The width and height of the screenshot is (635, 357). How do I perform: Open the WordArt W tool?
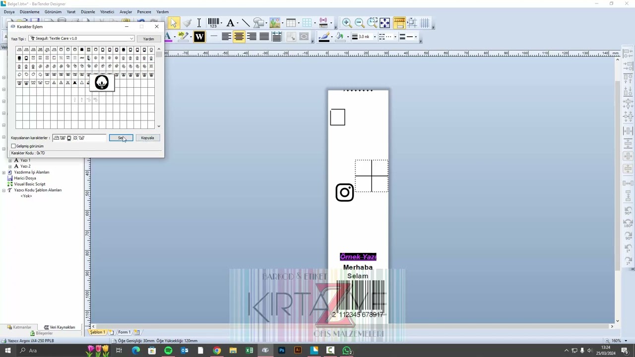click(199, 37)
